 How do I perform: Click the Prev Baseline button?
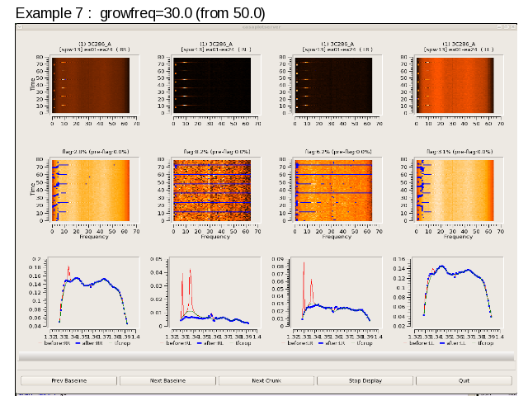pos(68,380)
